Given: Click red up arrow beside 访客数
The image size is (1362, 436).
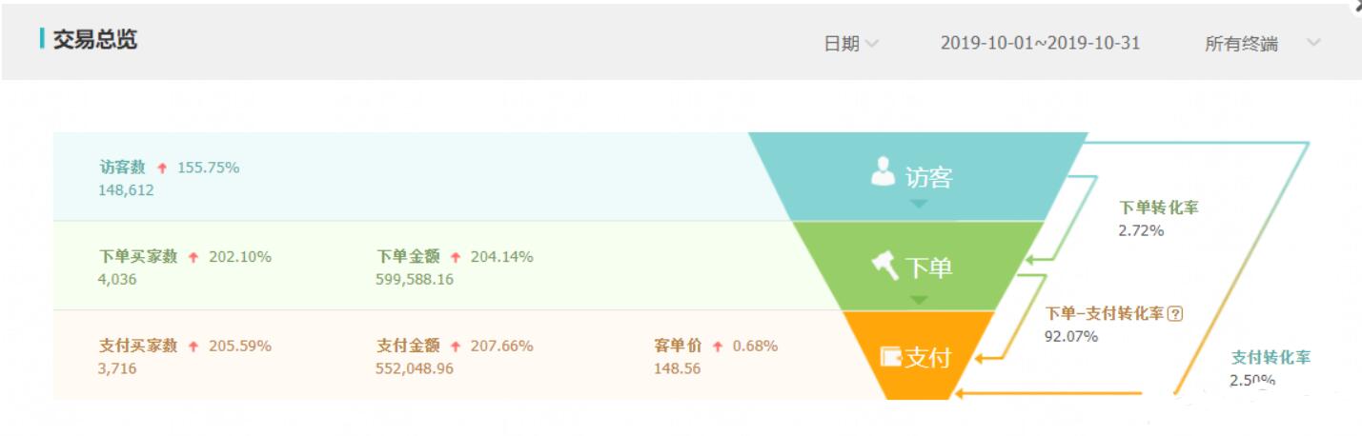Looking at the screenshot, I should click(x=162, y=168).
